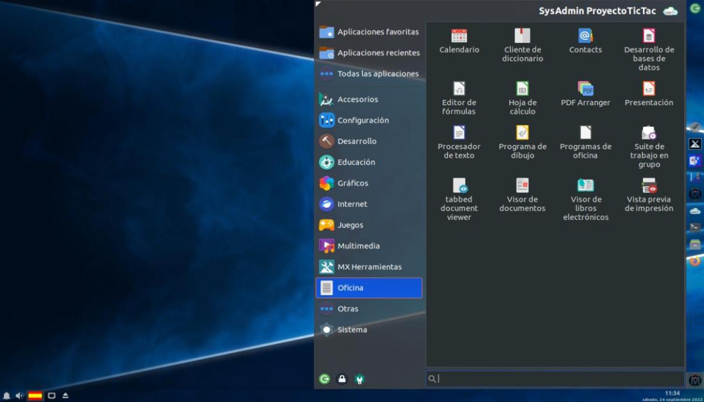
Task: Click the lock screen button
Action: tap(342, 379)
